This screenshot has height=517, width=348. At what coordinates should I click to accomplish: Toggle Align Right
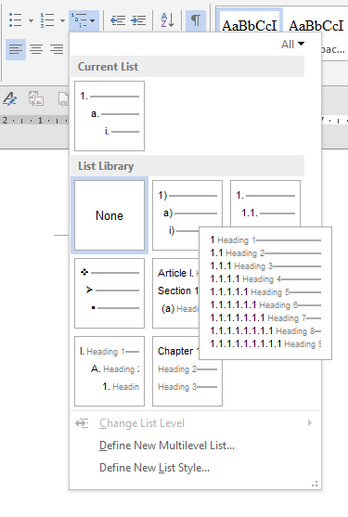57,49
